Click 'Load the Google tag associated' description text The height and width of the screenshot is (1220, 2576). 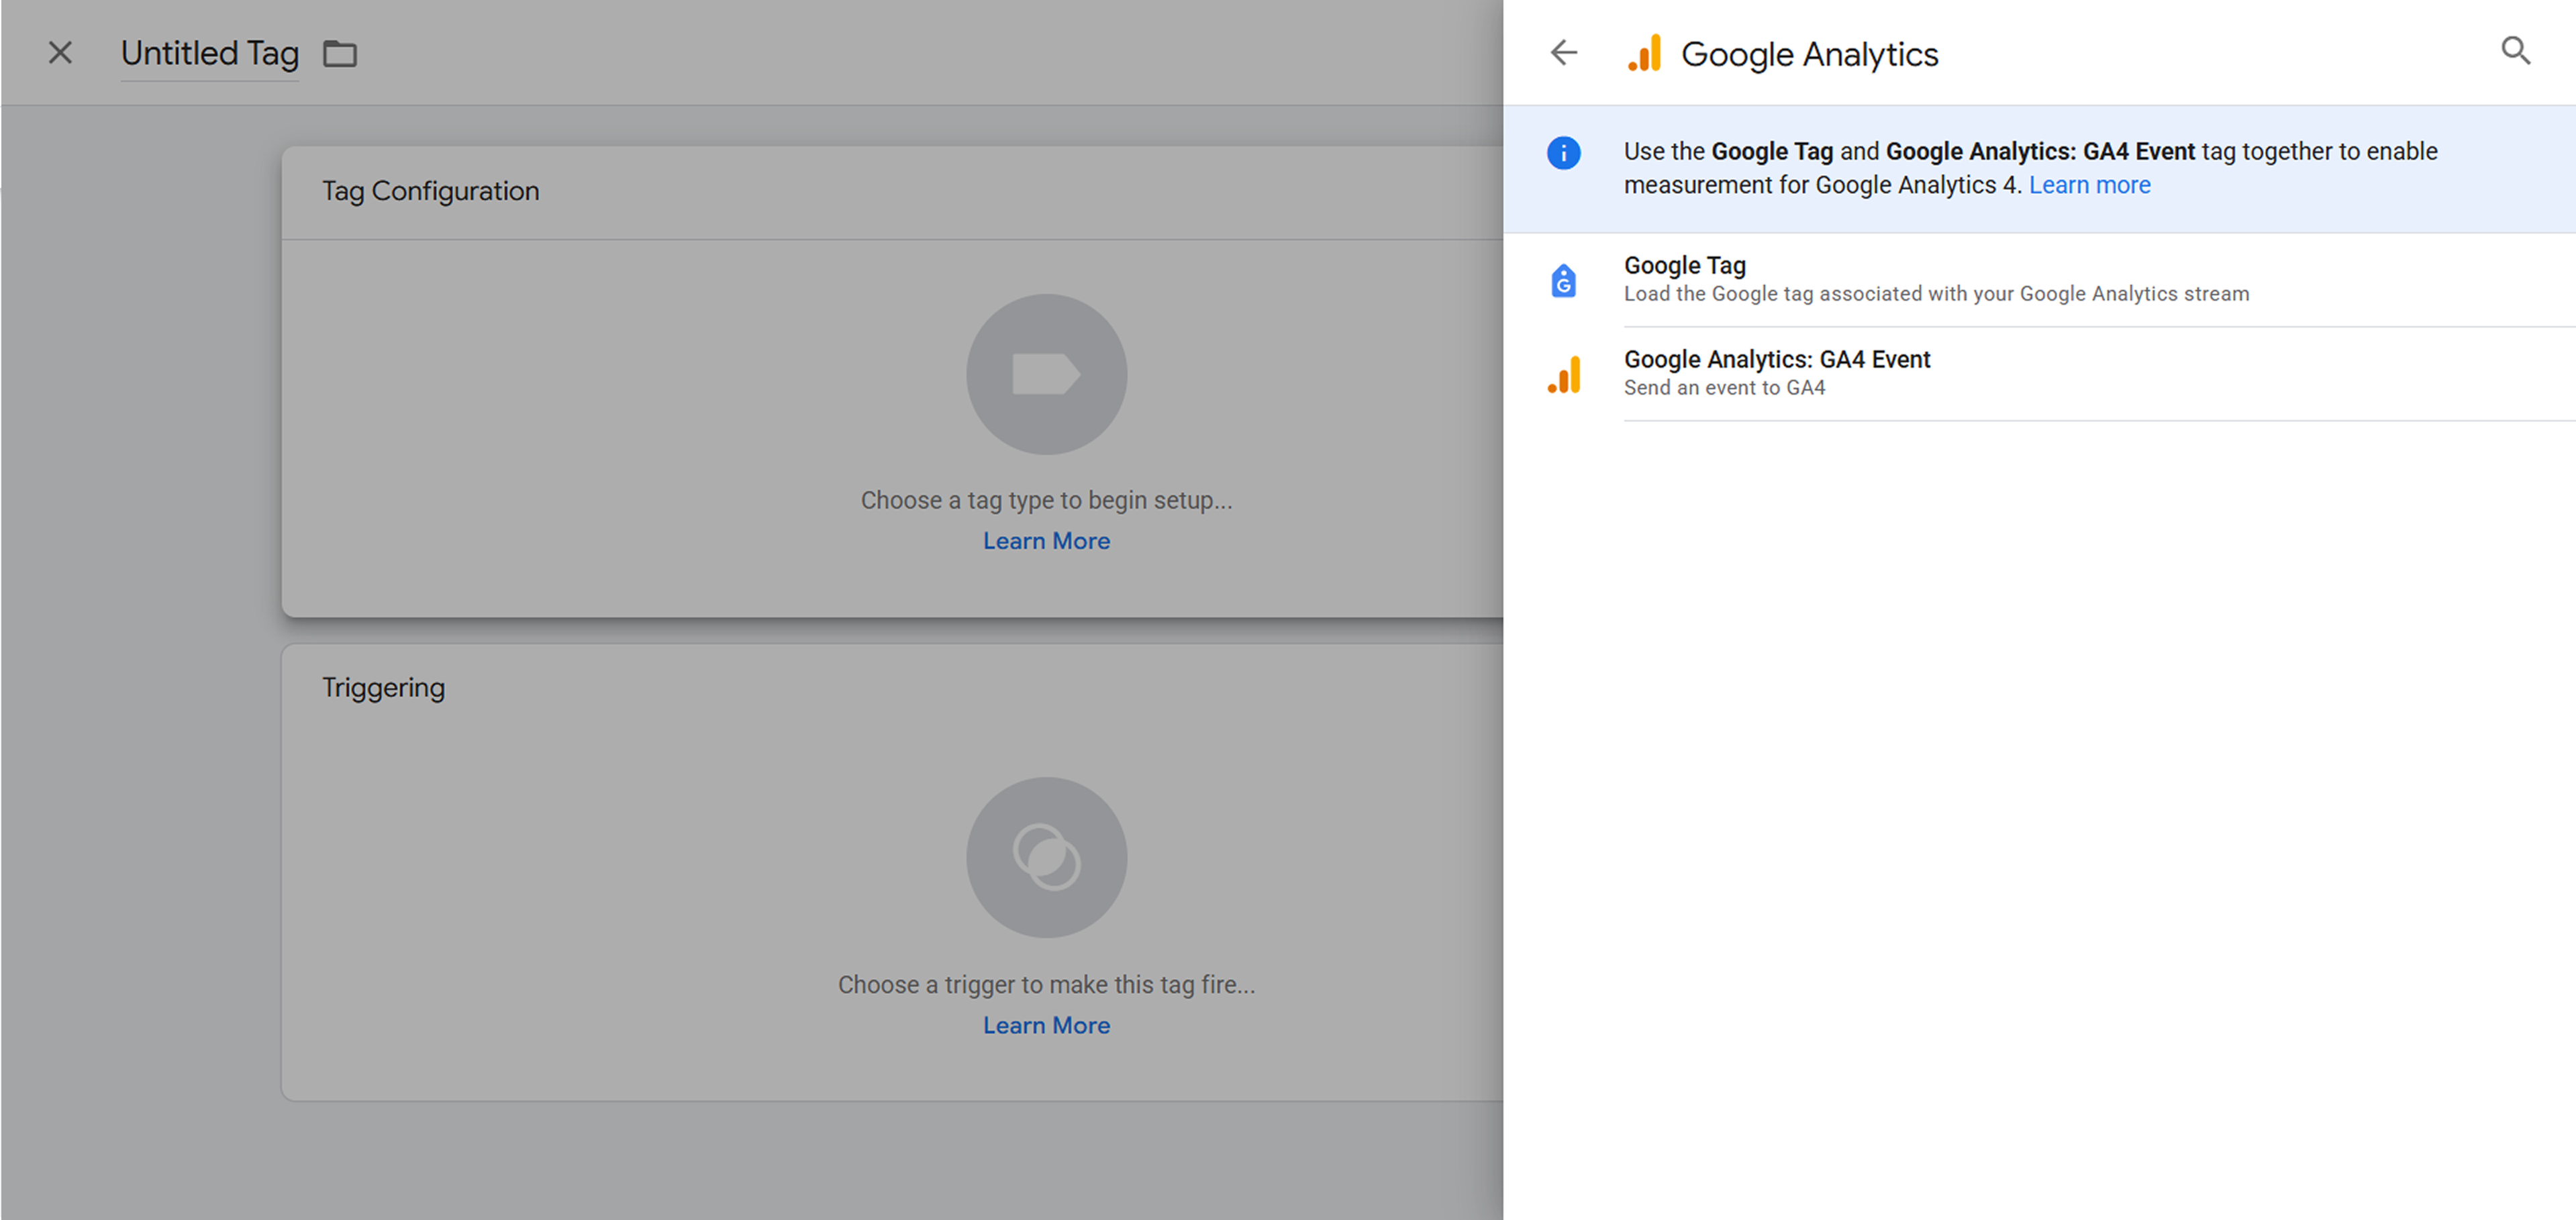coord(1936,294)
